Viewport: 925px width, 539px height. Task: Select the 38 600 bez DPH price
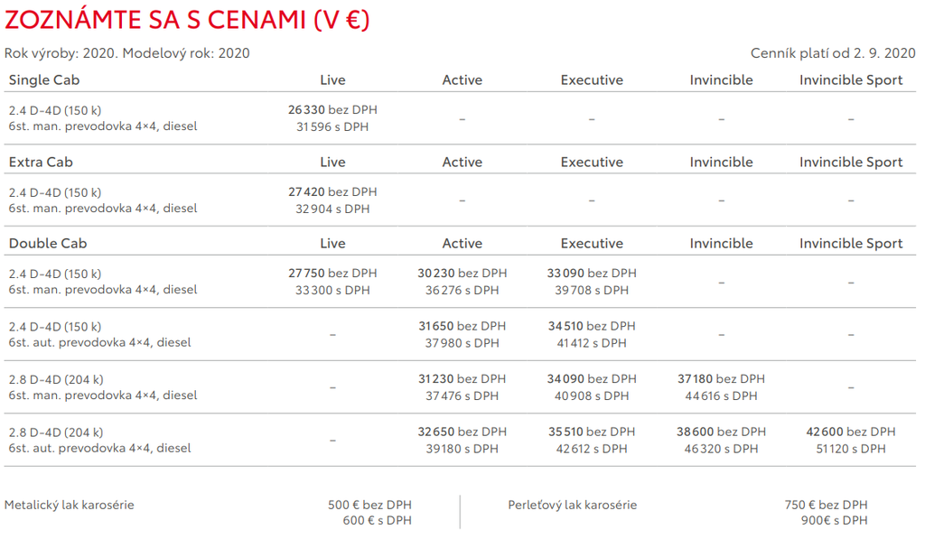[x=721, y=432]
